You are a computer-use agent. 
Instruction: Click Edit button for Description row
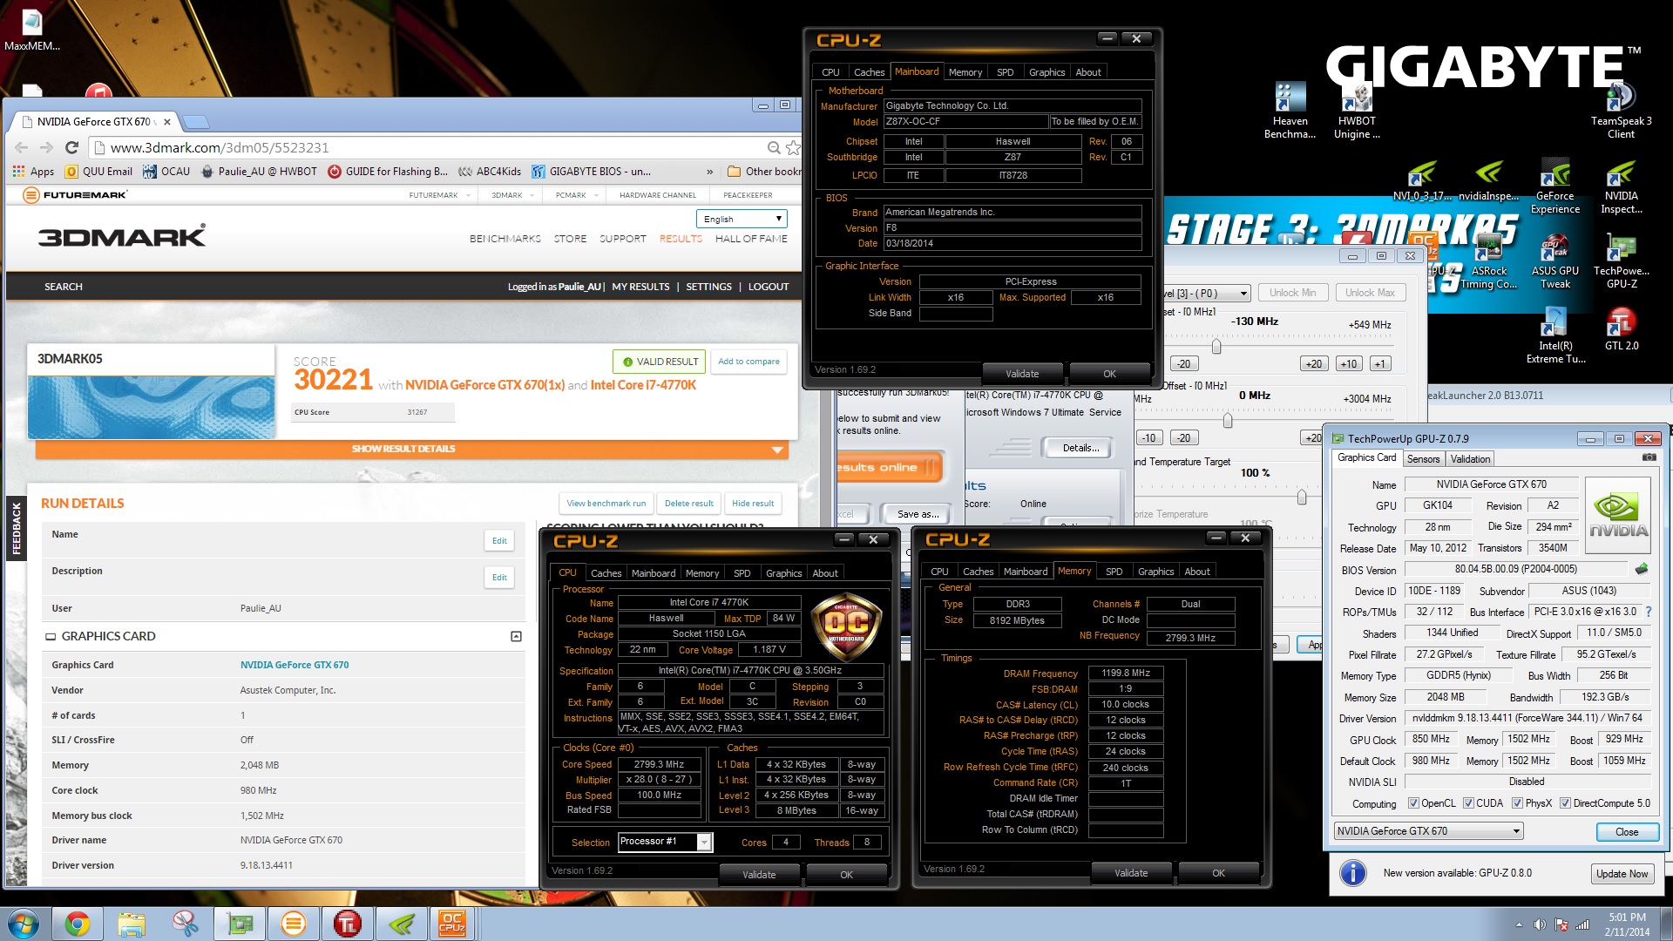click(x=499, y=578)
